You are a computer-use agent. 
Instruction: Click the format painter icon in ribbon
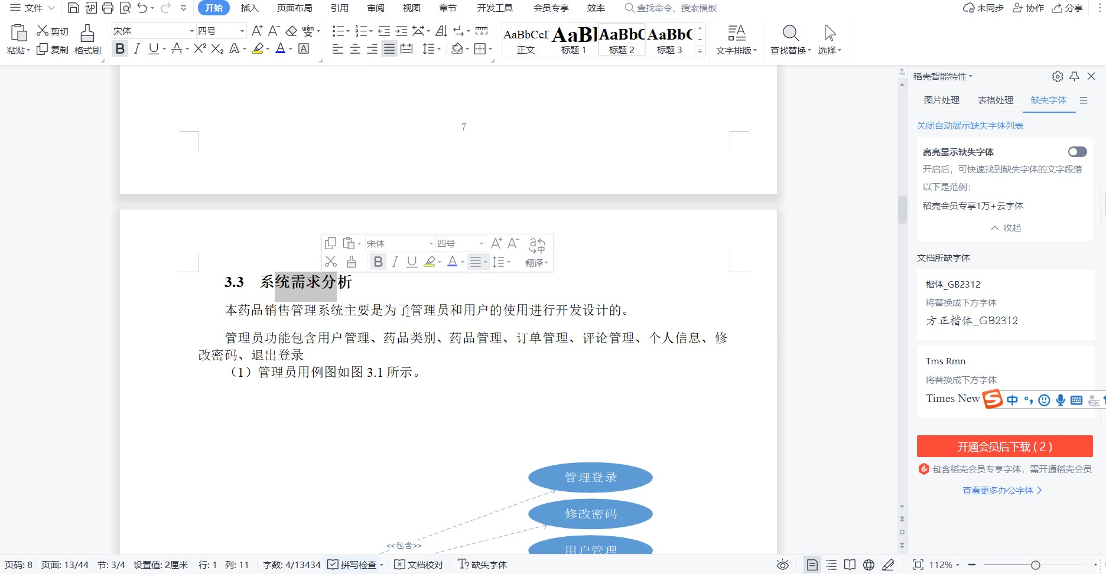[87, 33]
